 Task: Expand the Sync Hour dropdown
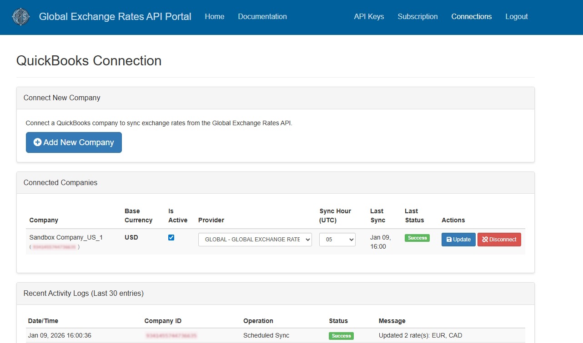(x=337, y=240)
